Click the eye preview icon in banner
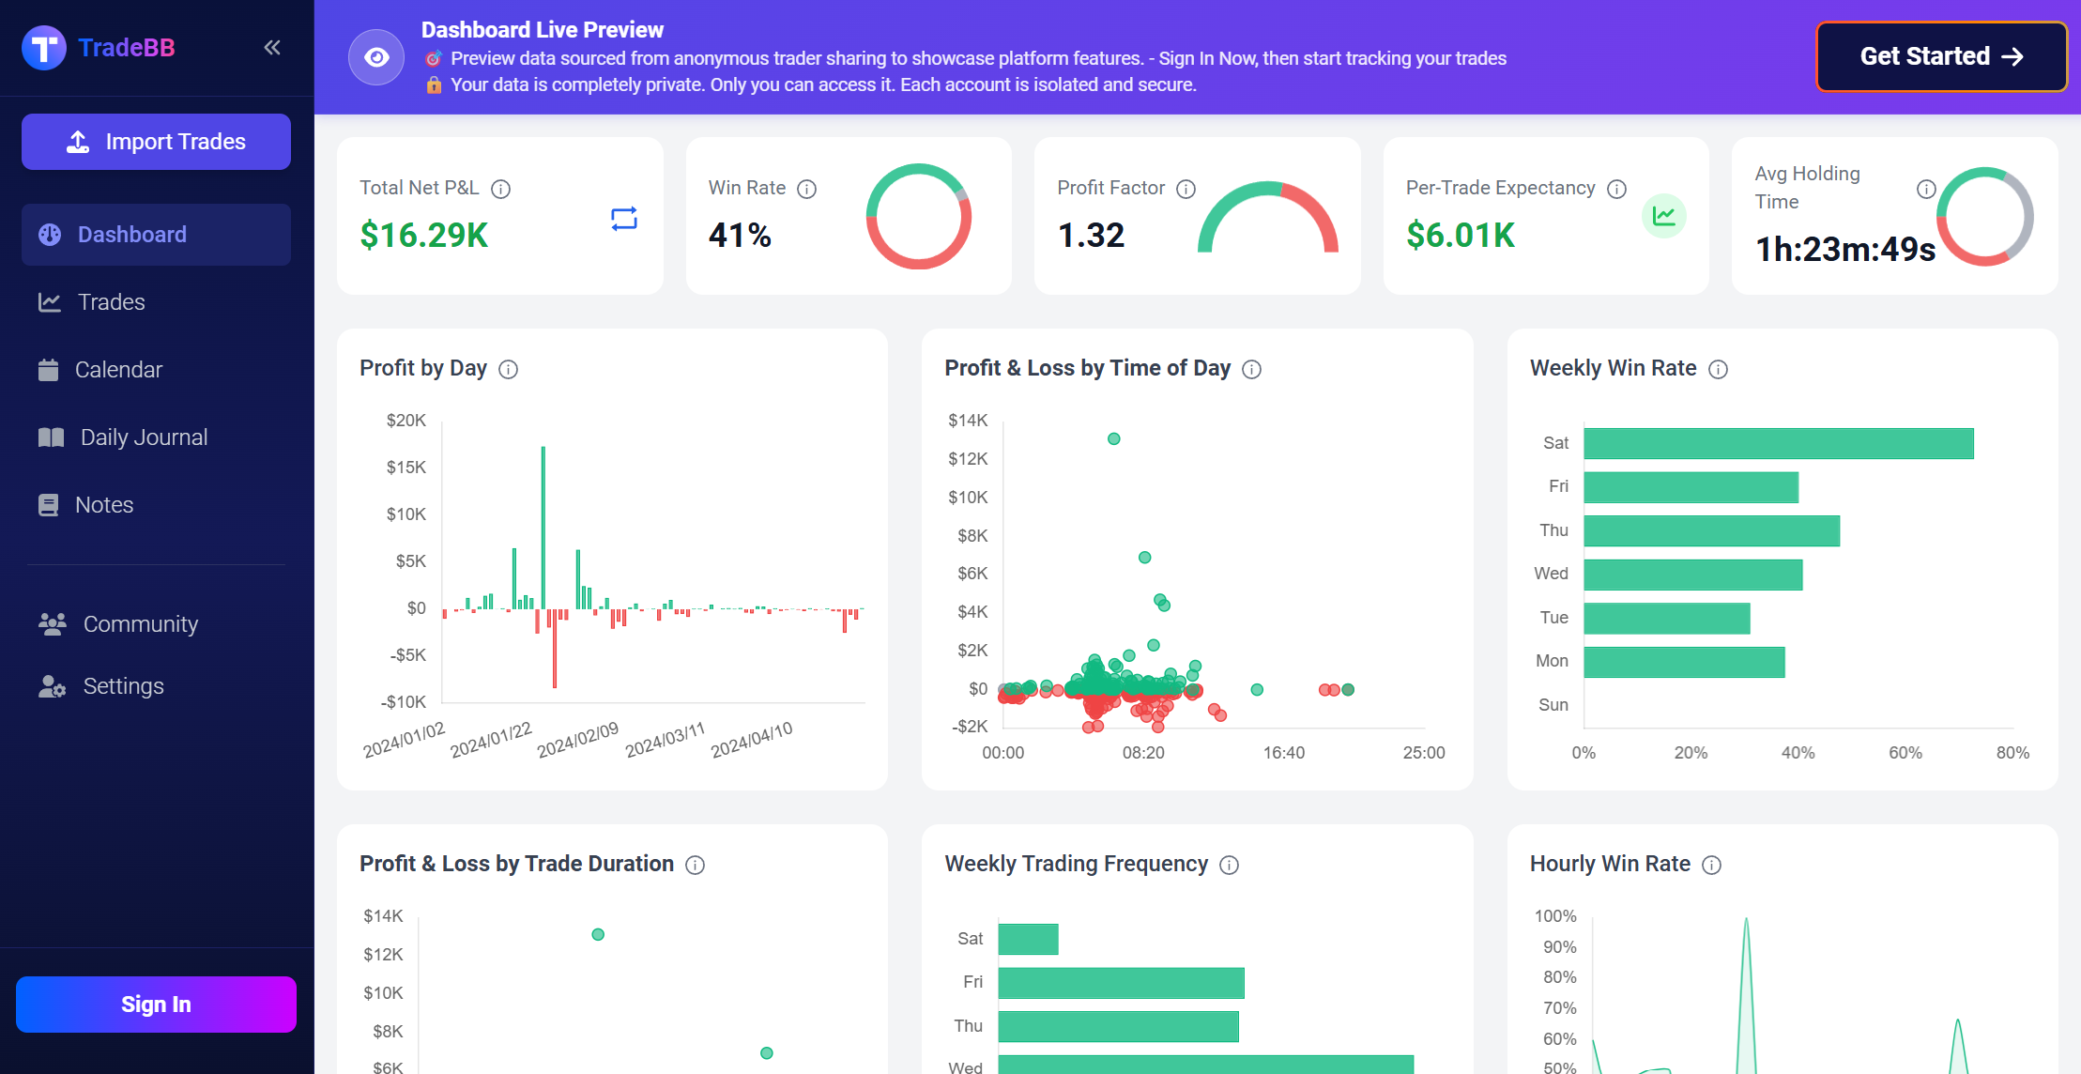This screenshot has height=1074, width=2081. [x=376, y=57]
